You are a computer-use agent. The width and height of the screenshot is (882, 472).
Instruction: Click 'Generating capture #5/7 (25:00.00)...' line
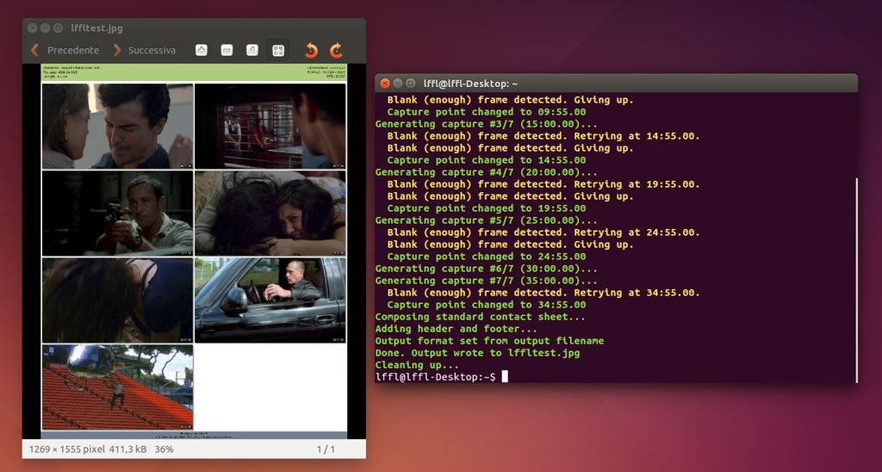tap(487, 220)
